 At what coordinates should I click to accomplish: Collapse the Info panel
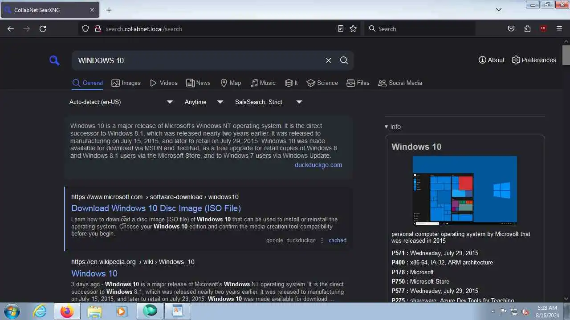(393, 127)
